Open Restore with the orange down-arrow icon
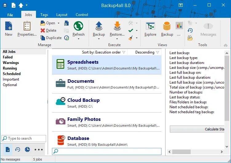The height and width of the screenshot is (163, 231). tap(117, 26)
